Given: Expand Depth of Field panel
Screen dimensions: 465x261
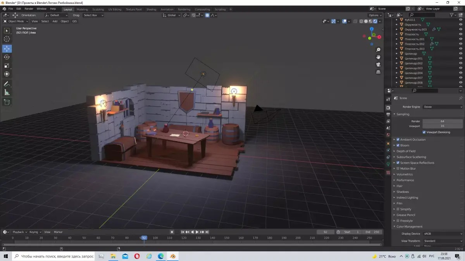Looking at the screenshot, I should pos(406,151).
